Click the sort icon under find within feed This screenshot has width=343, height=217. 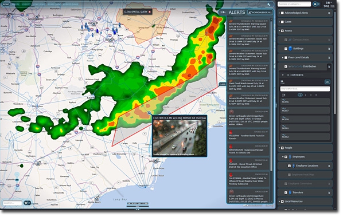[x=284, y=95]
